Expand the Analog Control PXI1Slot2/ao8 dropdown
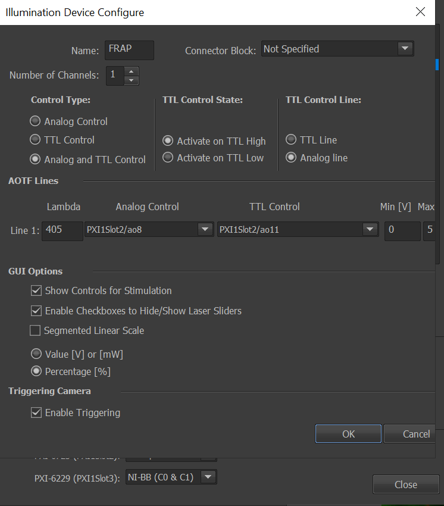The width and height of the screenshot is (444, 506). (x=205, y=229)
